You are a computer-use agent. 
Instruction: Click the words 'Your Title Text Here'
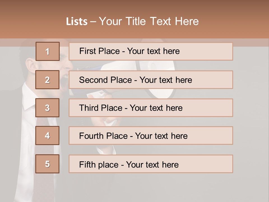149,21
